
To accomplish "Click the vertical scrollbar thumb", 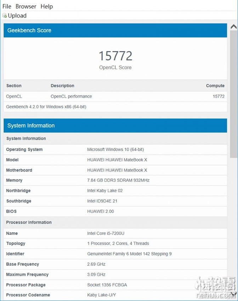I will (x=234, y=94).
